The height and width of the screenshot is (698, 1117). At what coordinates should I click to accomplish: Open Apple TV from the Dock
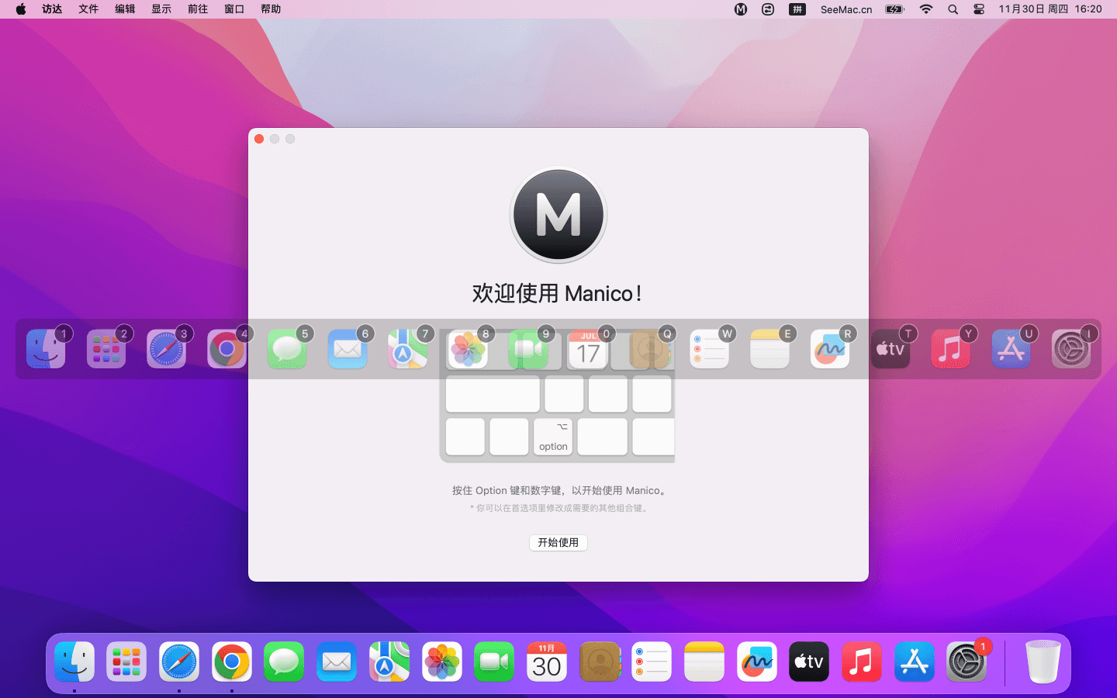tap(809, 662)
